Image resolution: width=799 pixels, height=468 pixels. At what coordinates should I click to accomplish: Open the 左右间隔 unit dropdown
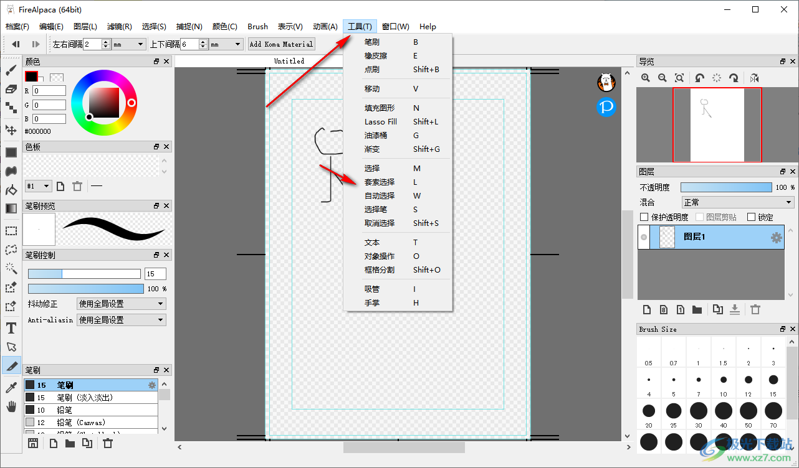[x=129, y=44]
